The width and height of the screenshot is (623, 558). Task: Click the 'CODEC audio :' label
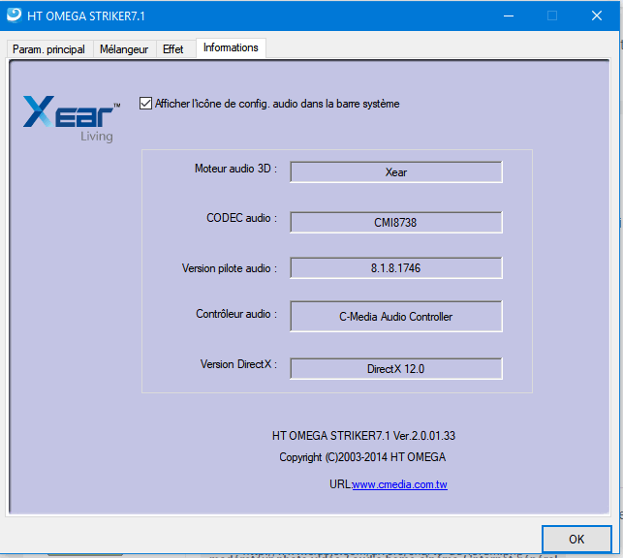pos(241,218)
